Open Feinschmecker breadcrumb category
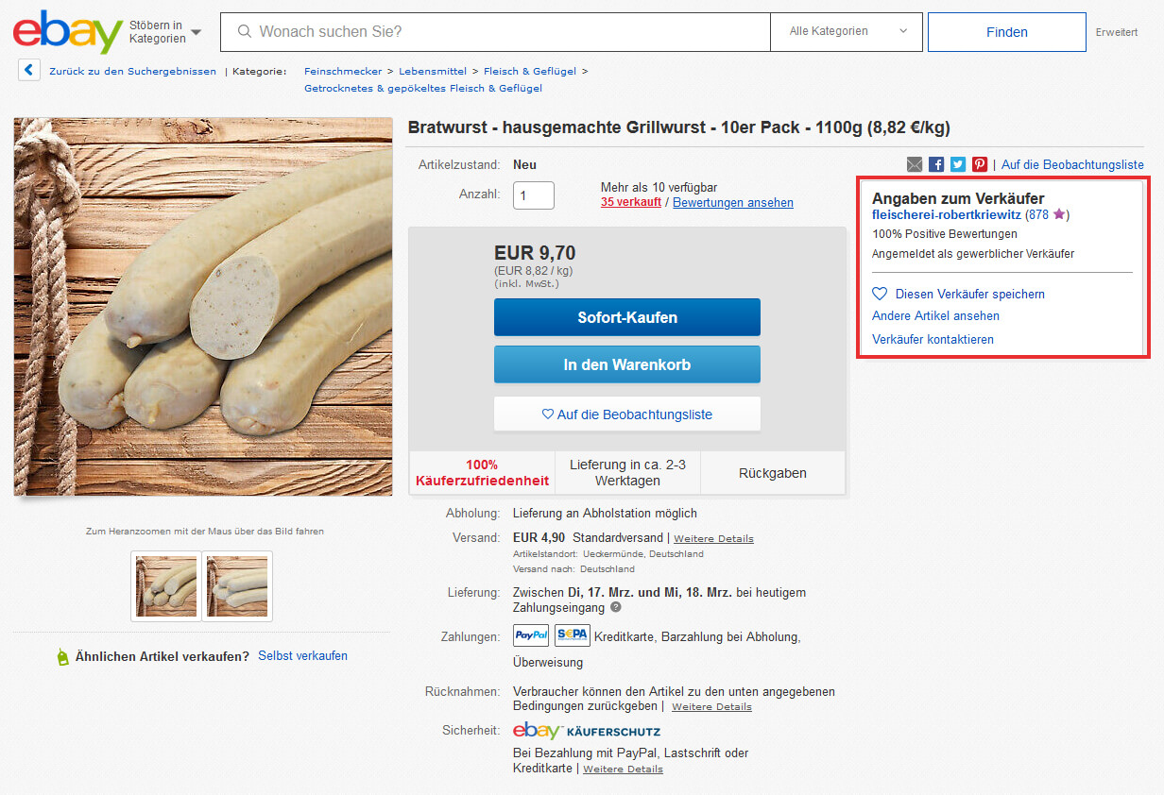Viewport: 1164px width, 795px height. click(x=343, y=71)
